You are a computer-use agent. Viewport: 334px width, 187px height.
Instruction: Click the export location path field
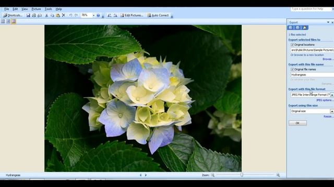312,50
